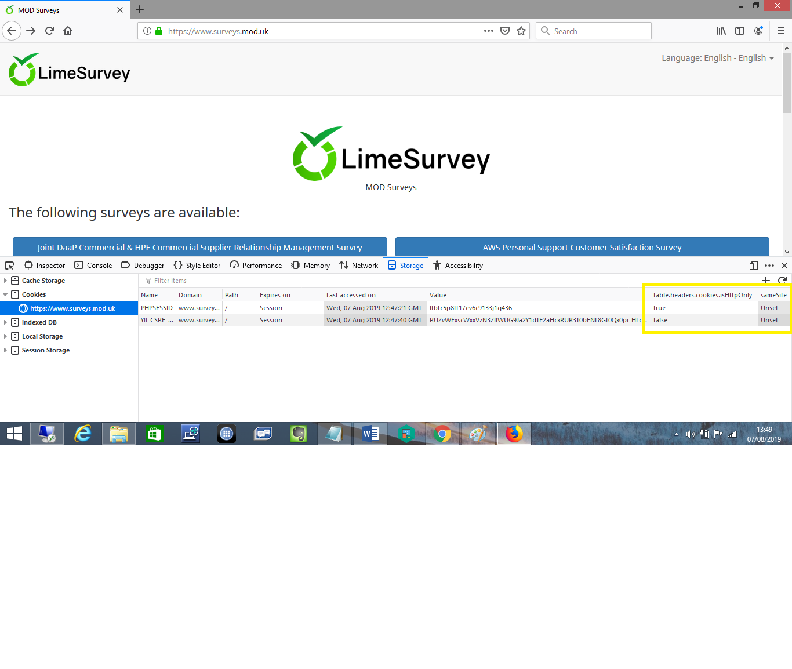This screenshot has width=792, height=669.
Task: Open a new browser tab
Action: [x=140, y=9]
